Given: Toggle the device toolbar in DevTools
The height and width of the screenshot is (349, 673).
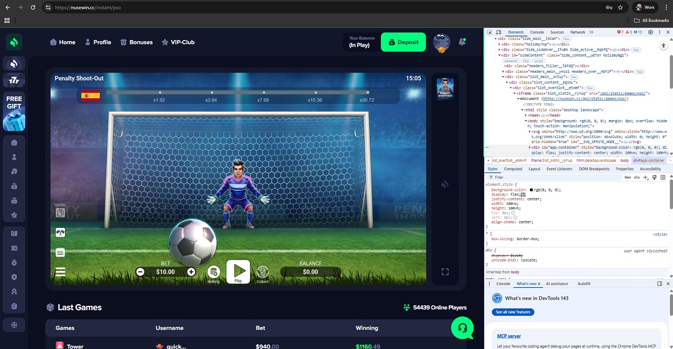Looking at the screenshot, I should (498, 33).
